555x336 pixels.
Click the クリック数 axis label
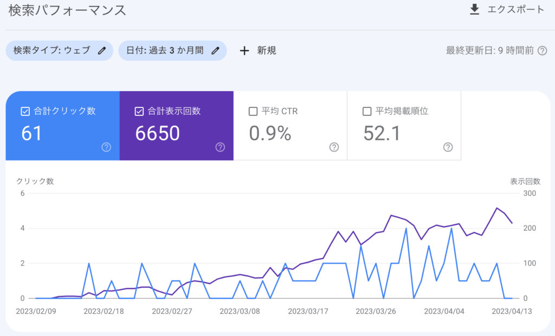click(x=35, y=181)
